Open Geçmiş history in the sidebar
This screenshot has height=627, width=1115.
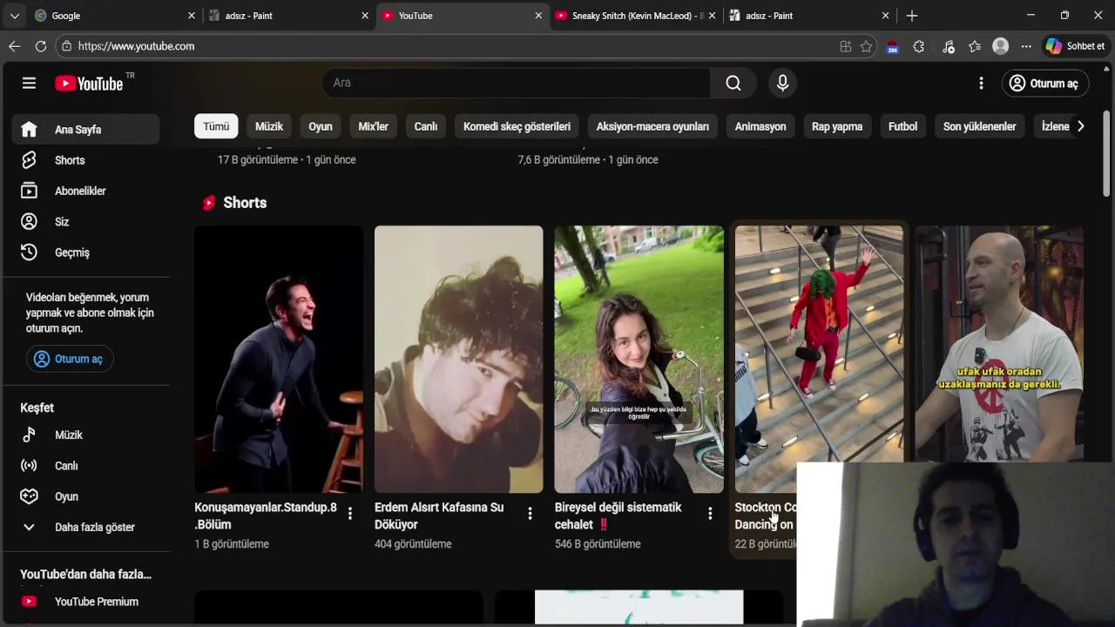pyautogui.click(x=85, y=253)
